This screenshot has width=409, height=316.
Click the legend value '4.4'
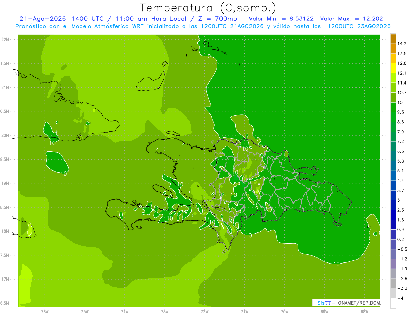pos(400,181)
